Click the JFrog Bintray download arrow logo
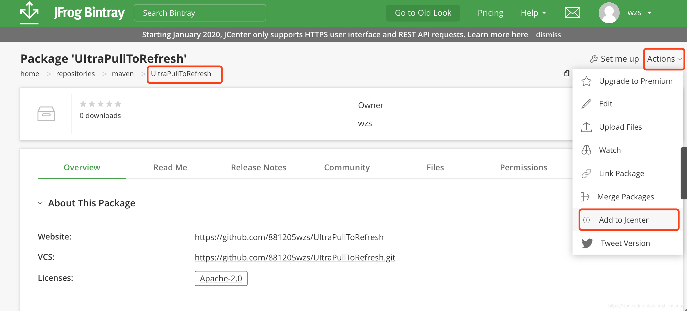Image resolution: width=687 pixels, height=311 pixels. 29,13
